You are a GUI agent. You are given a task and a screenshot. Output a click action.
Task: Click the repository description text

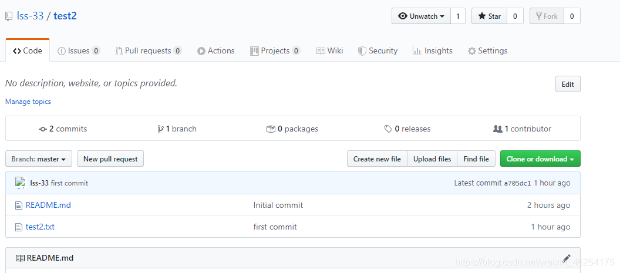[92, 83]
